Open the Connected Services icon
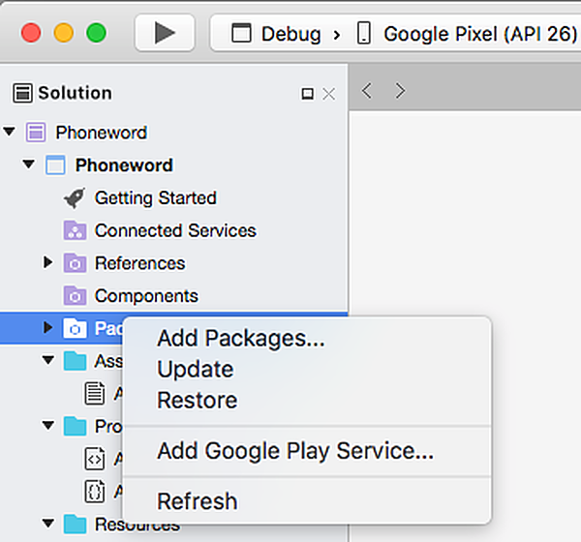This screenshot has width=581, height=542. [x=75, y=230]
